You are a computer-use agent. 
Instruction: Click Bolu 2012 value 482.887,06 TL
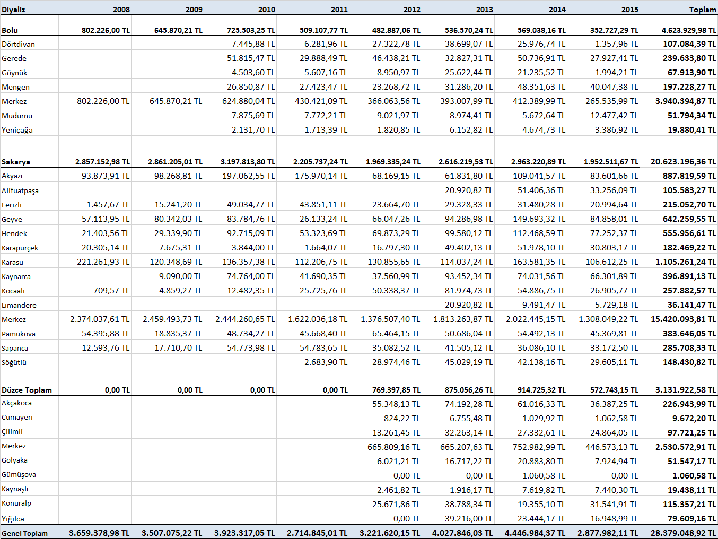397,30
